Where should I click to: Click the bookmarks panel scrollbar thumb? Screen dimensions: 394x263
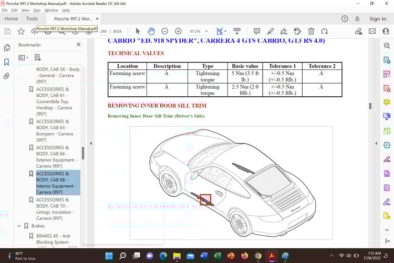pos(83,153)
